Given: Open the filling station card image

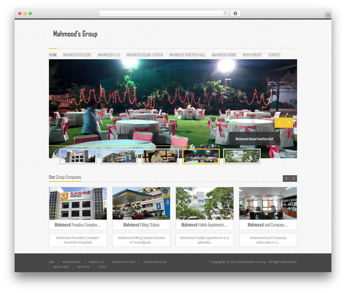Looking at the screenshot, I should coord(141,203).
